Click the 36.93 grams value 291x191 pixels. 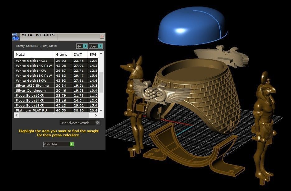pos(61,61)
